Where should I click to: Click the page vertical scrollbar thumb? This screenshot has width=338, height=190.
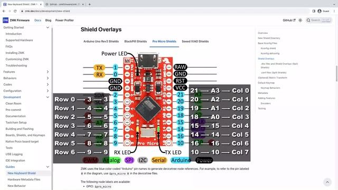(336, 74)
